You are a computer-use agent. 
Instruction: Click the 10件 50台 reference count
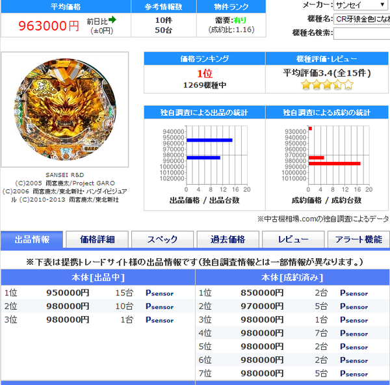point(164,25)
